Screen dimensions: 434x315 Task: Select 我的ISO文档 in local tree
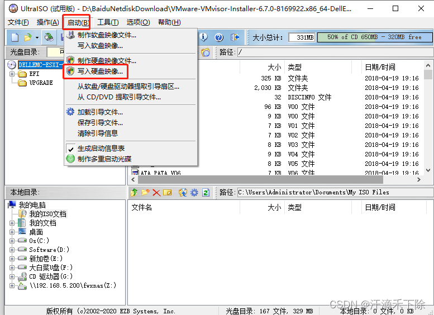[48, 214]
